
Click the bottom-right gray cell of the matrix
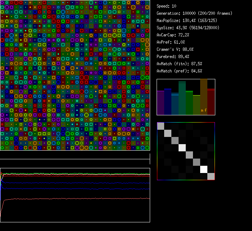[211, 176]
